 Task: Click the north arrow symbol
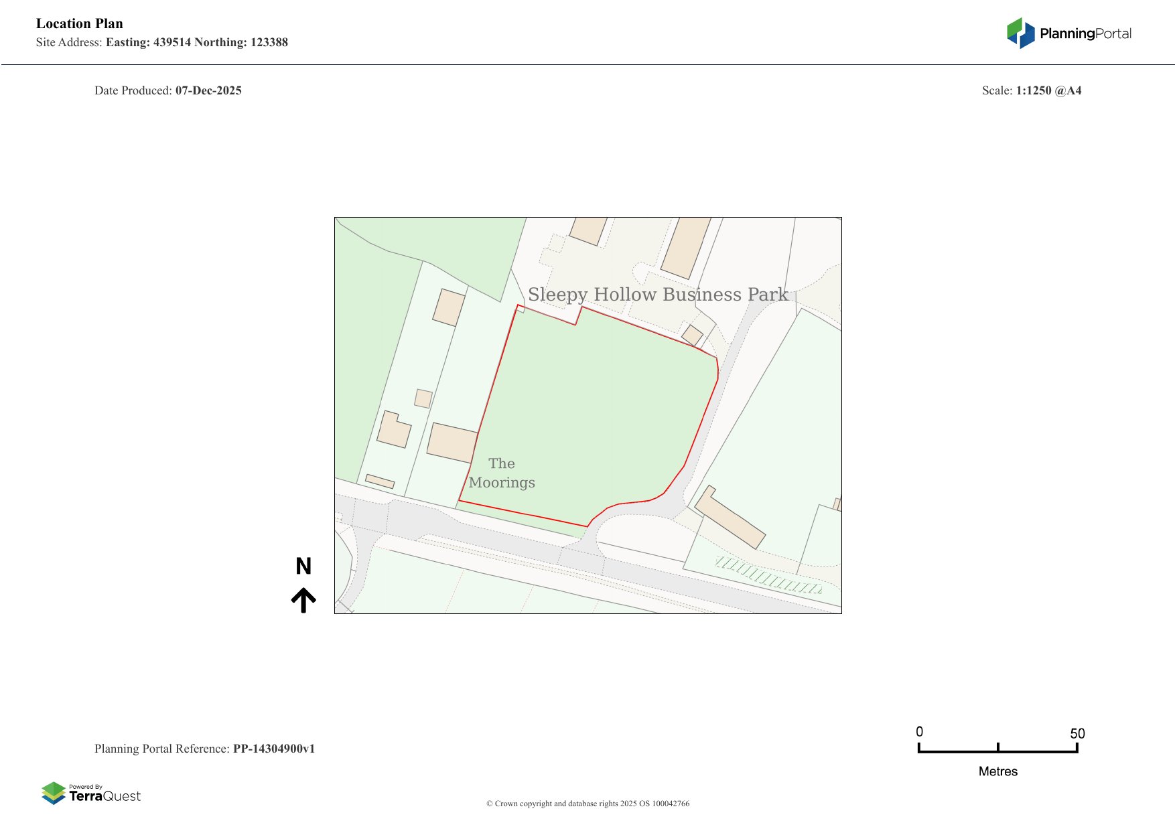(x=305, y=598)
